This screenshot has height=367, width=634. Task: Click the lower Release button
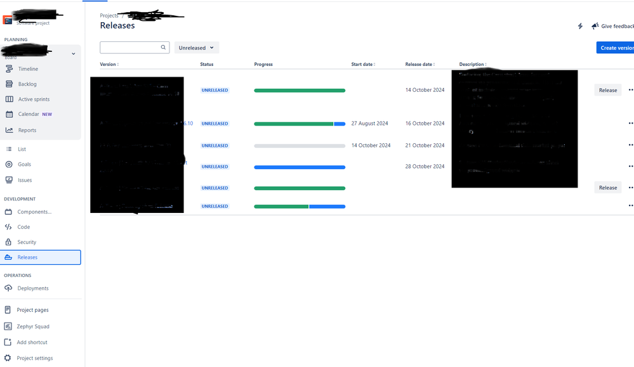(608, 188)
